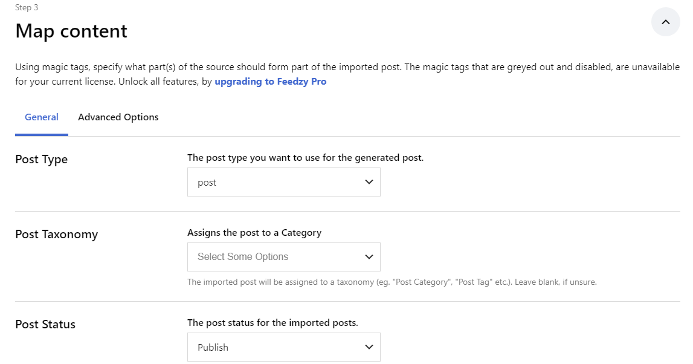The height and width of the screenshot is (364, 693).
Task: Click the chevron arrow in the Post Type select
Action: (369, 182)
